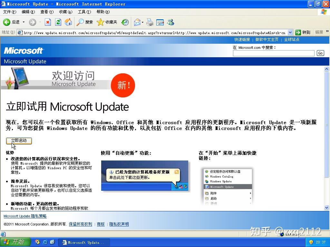Open Windows Media Player from the taskbar
The width and height of the screenshot is (330, 247).
37,242
